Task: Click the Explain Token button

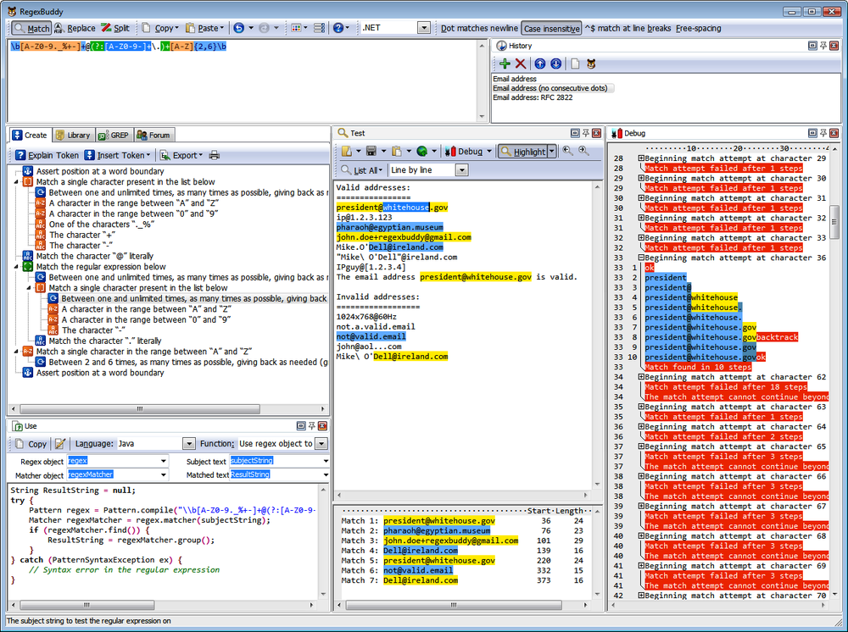Action: click(x=47, y=155)
